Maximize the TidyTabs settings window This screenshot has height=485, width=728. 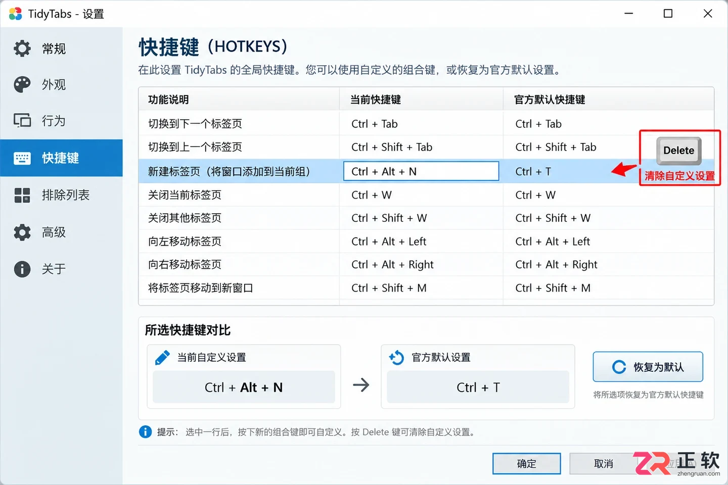click(668, 14)
